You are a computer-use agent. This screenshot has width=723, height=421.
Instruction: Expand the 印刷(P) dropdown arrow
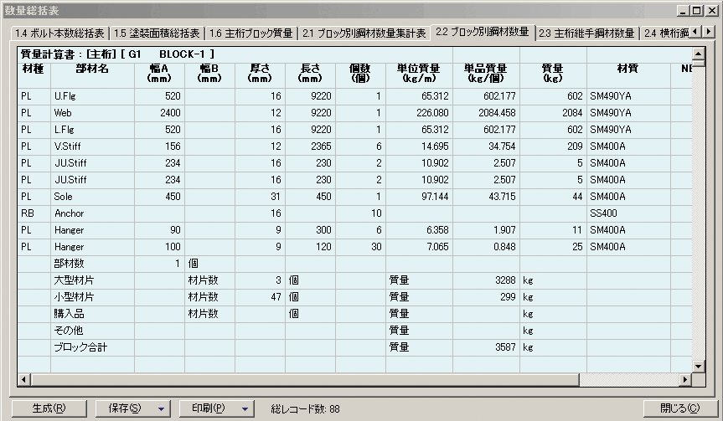[x=245, y=408]
